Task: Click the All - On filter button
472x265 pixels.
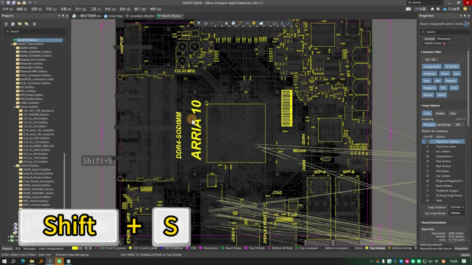Action: 430,59
